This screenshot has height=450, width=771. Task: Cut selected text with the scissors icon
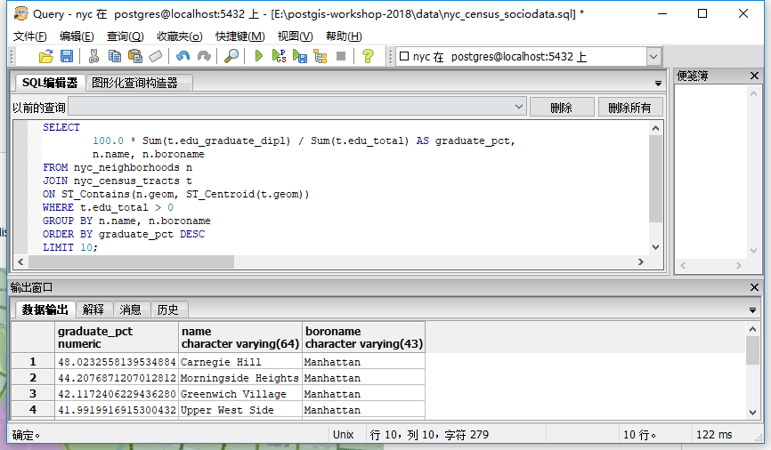click(x=93, y=57)
